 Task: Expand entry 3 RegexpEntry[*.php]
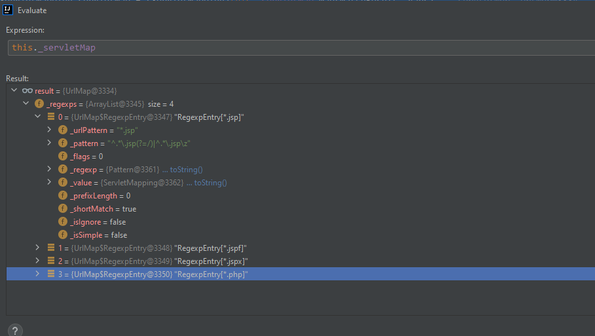tap(37, 274)
